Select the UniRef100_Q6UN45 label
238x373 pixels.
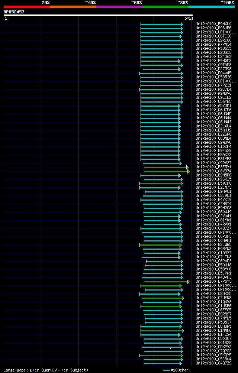[213, 114]
